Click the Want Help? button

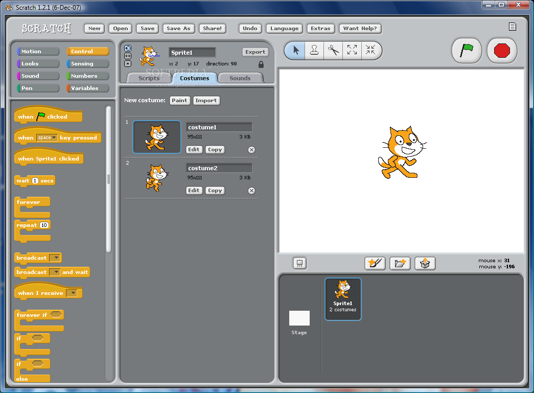(360, 29)
